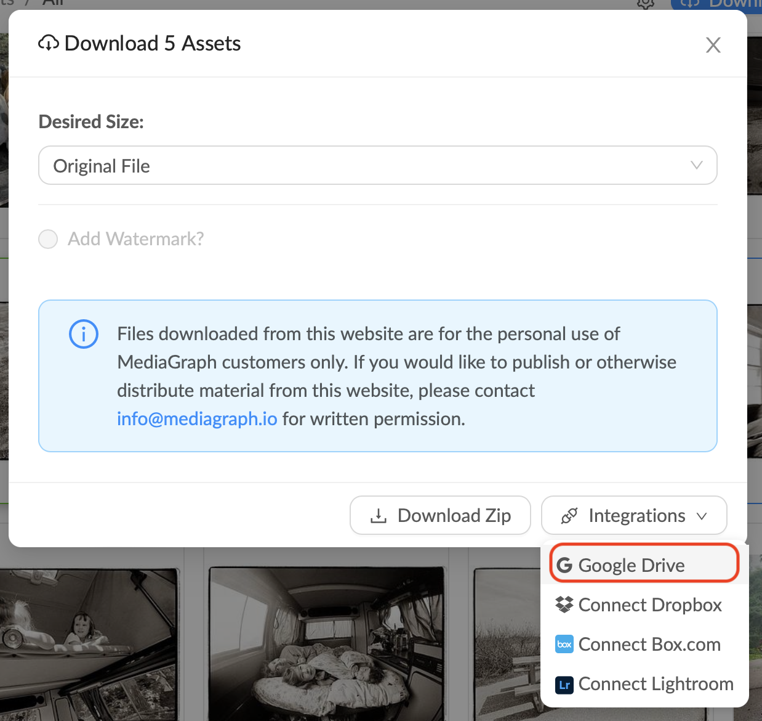Viewport: 762px width, 721px height.
Task: Click the Box.com logo icon
Action: (x=564, y=645)
